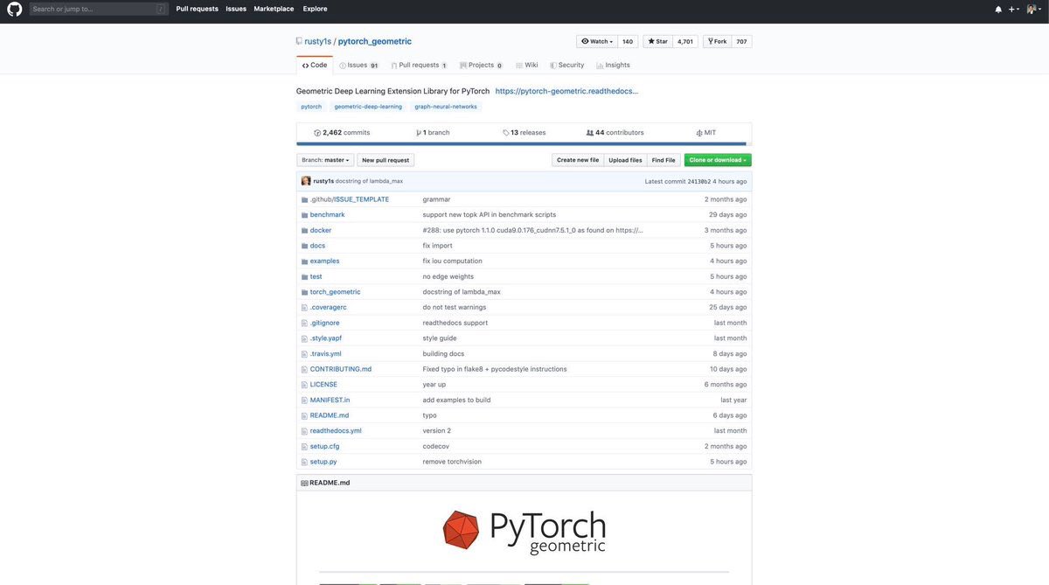Click the New pull request button
The image size is (1049, 585).
[386, 160]
